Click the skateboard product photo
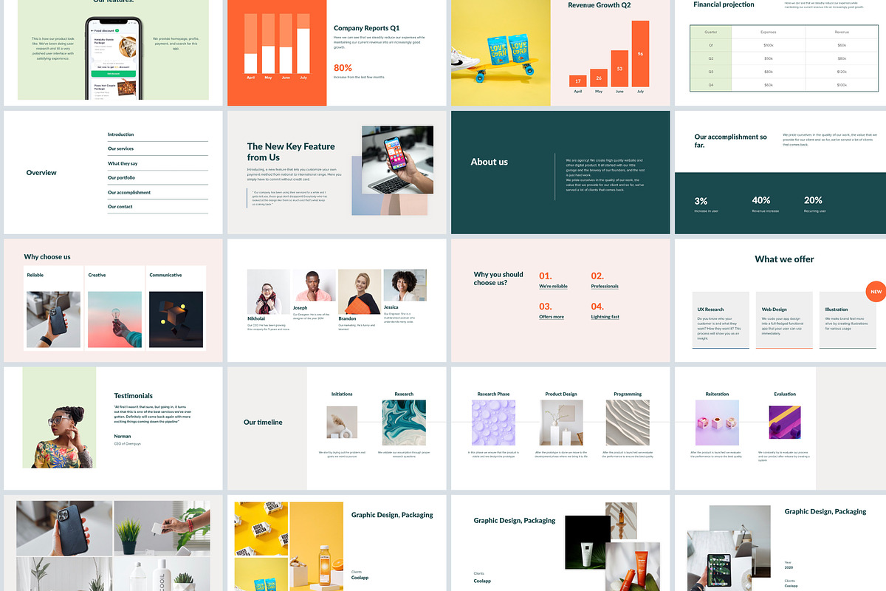886x591 pixels. pyautogui.click(x=501, y=52)
